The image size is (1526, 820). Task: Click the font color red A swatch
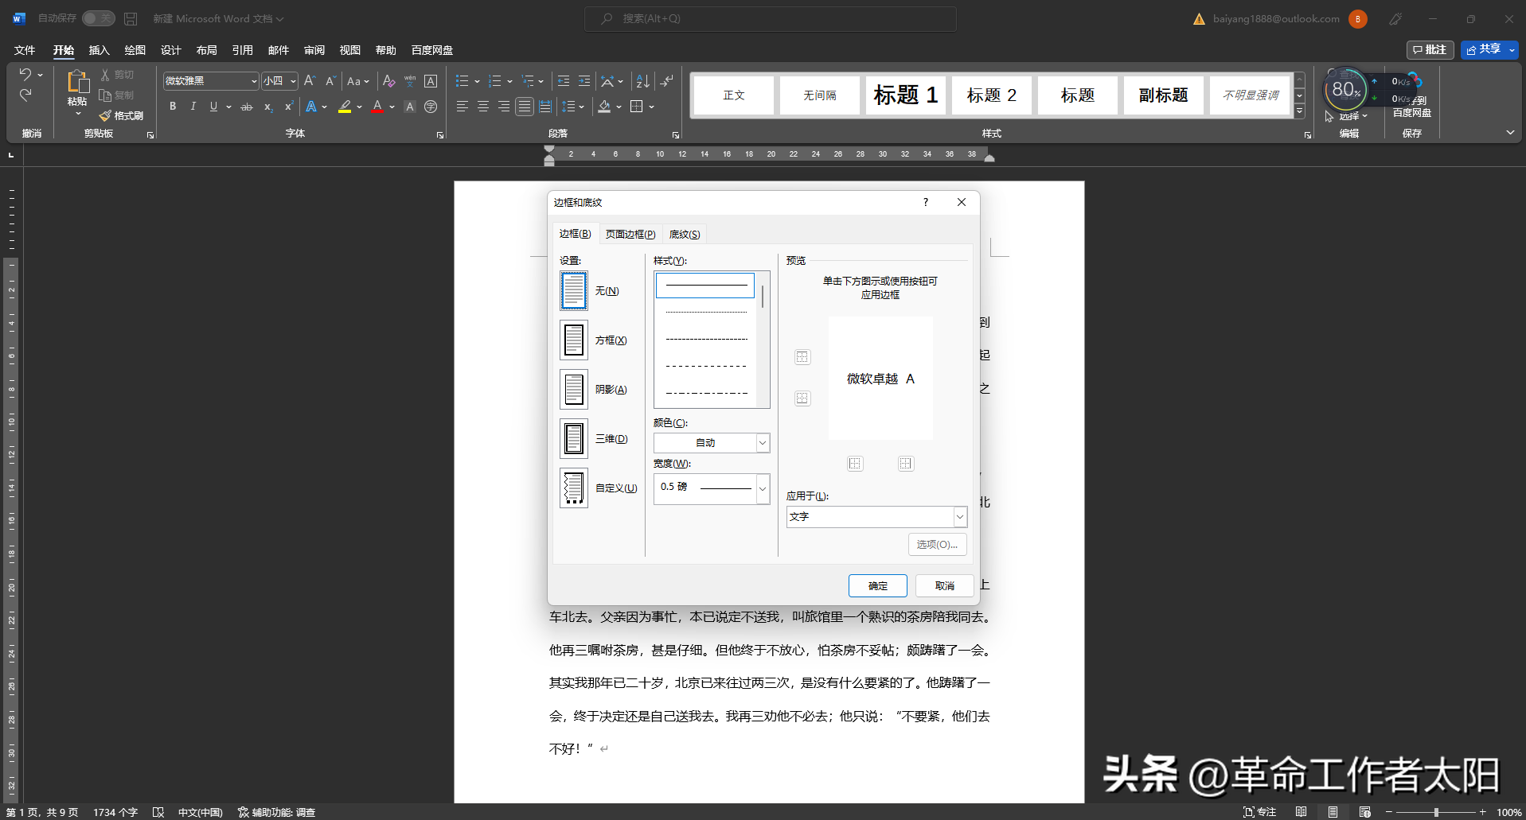pos(377,107)
